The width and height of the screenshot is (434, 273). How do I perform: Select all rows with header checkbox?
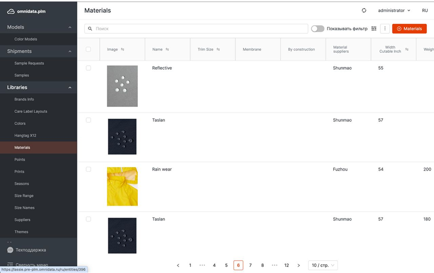pyautogui.click(x=88, y=49)
